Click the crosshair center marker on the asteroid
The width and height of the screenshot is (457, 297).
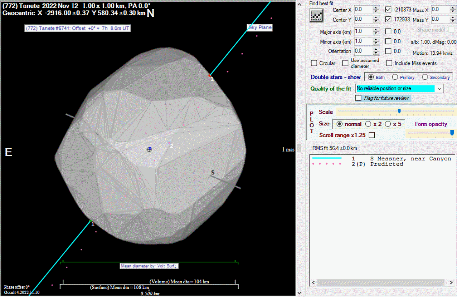click(150, 149)
